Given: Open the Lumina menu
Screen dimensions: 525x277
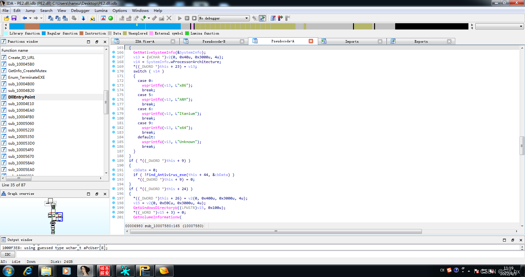Looking at the screenshot, I should [101, 10].
